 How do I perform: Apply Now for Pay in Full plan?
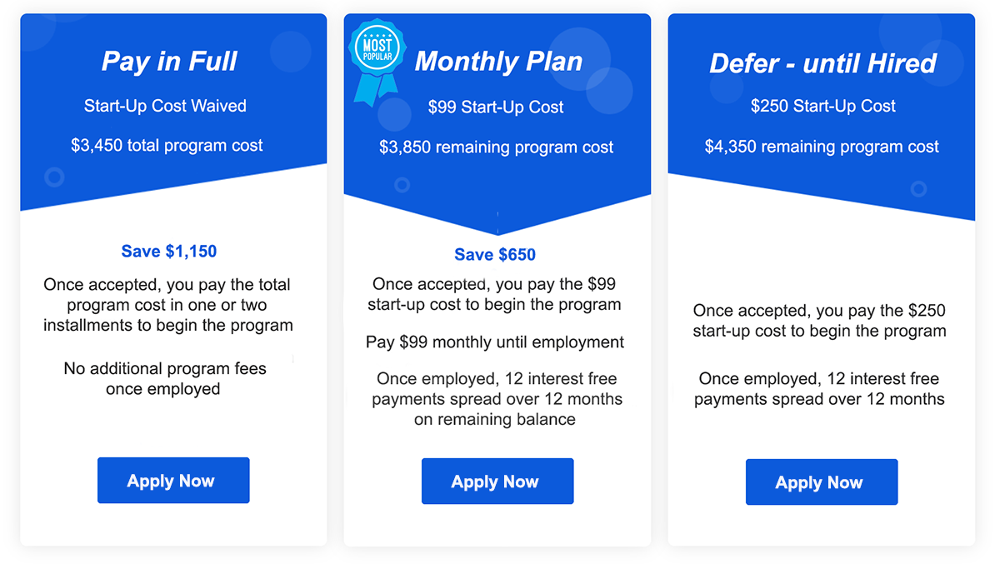coord(173,480)
